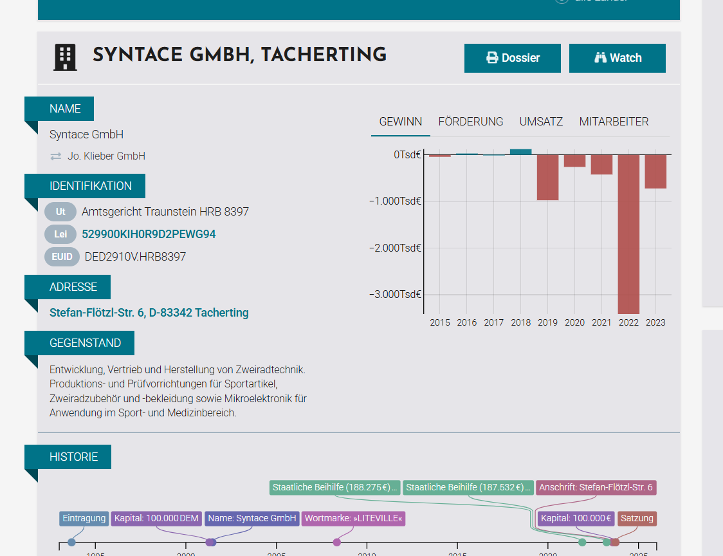Open the Stefan-Flötzl-Str. 6 address link
Viewport: 723px width, 556px height.
pyautogui.click(x=149, y=313)
